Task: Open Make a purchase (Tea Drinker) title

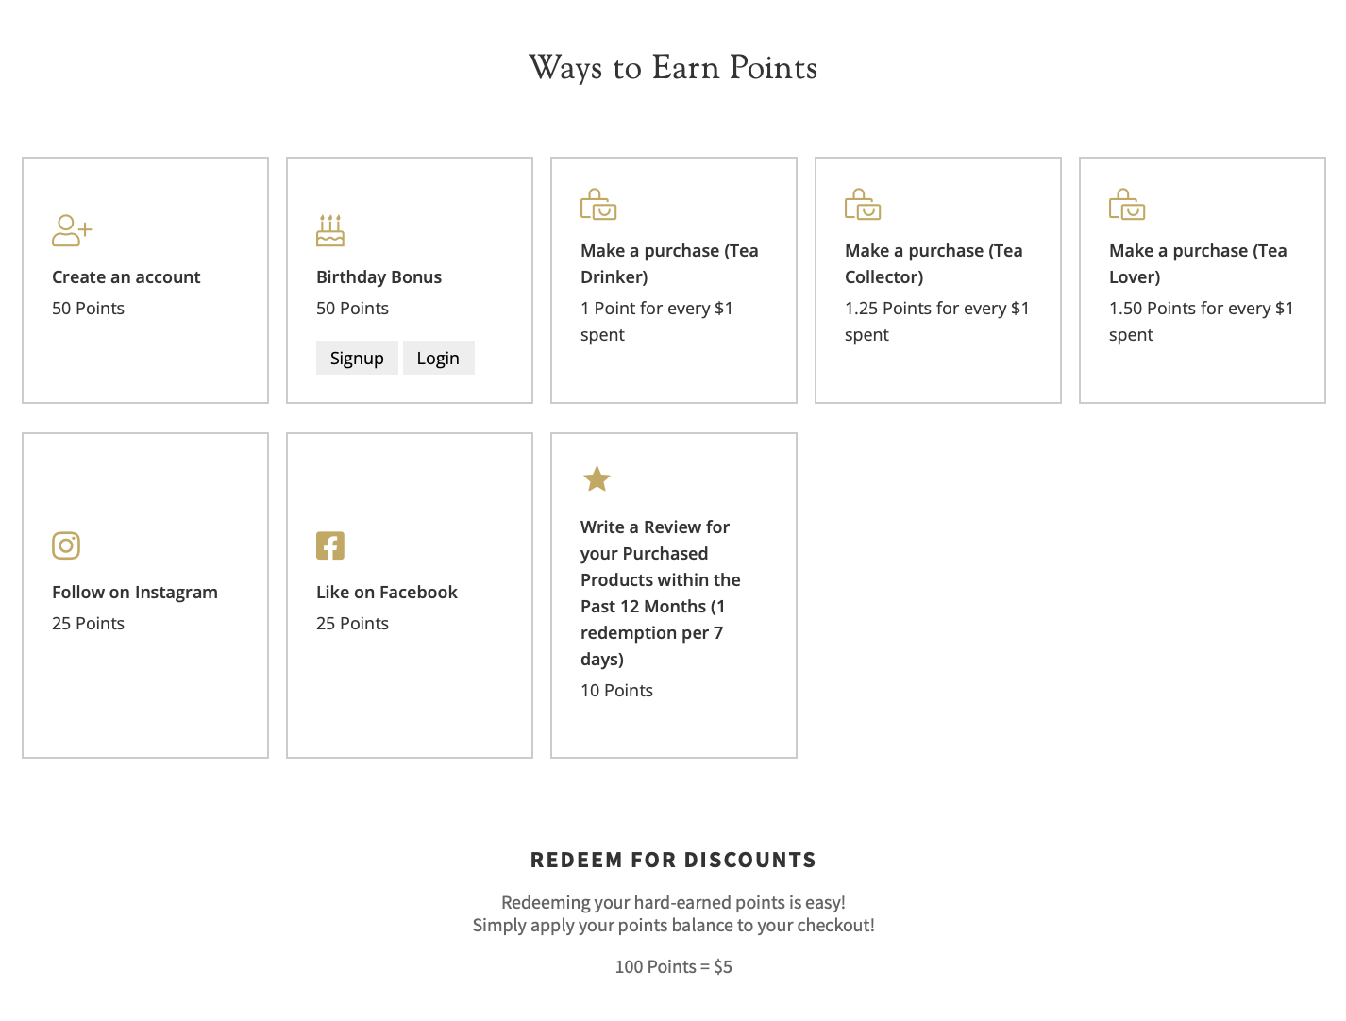Action: point(669,264)
